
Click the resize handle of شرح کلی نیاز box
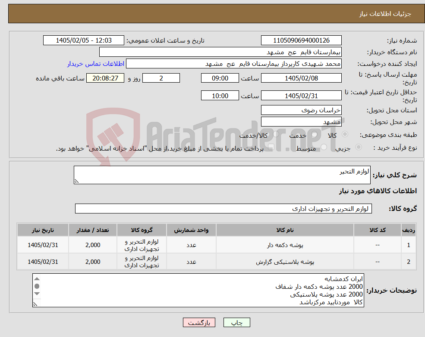[x=76, y=181]
